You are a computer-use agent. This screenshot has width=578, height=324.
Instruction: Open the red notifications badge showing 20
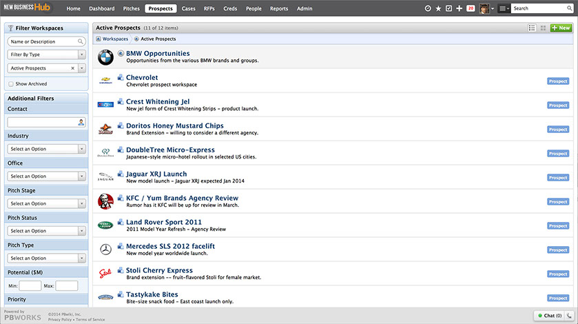point(471,8)
